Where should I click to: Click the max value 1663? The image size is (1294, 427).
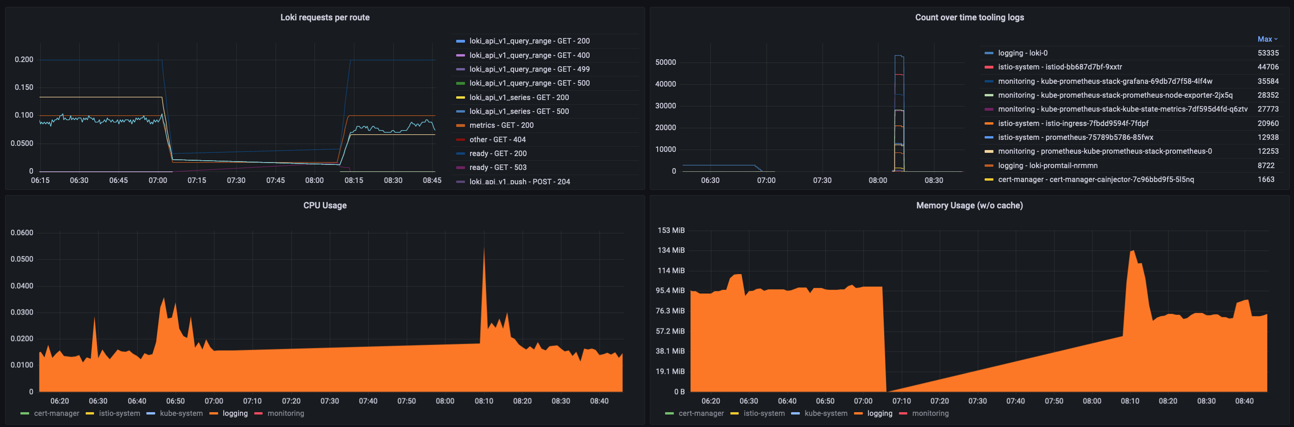tap(1266, 180)
